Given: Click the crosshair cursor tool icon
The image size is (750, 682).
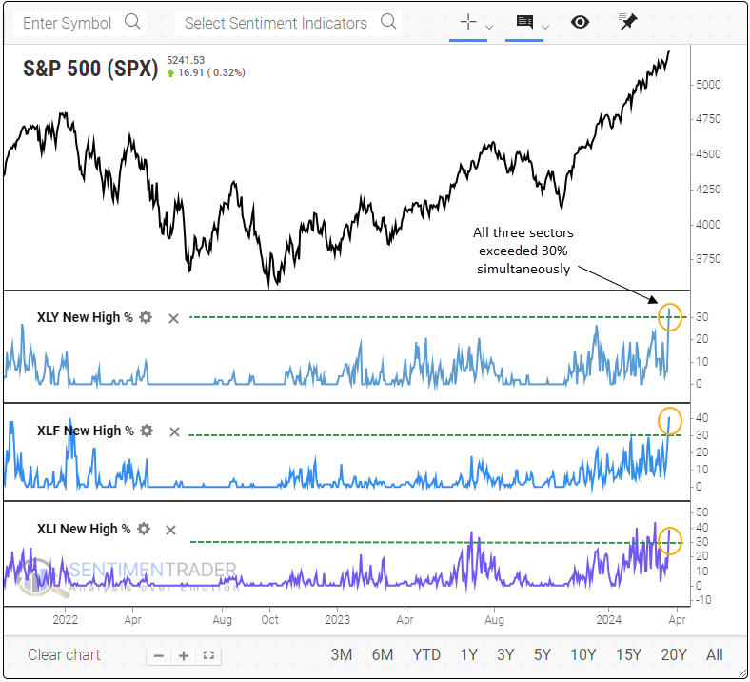Looking at the screenshot, I should [x=467, y=22].
